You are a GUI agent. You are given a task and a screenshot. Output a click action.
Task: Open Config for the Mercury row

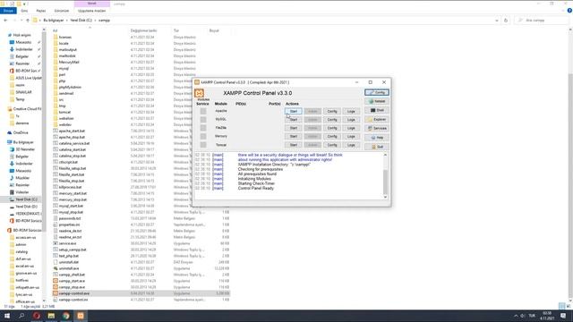coord(332,137)
